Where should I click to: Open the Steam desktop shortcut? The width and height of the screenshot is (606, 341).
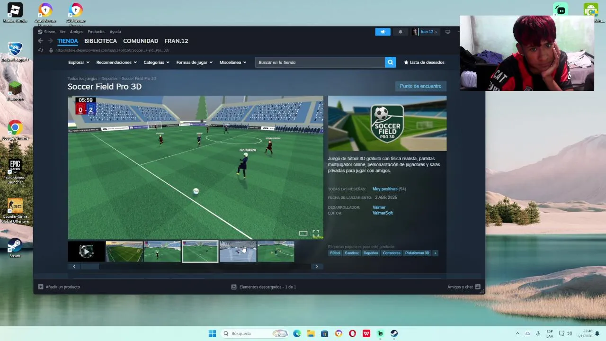(15, 248)
